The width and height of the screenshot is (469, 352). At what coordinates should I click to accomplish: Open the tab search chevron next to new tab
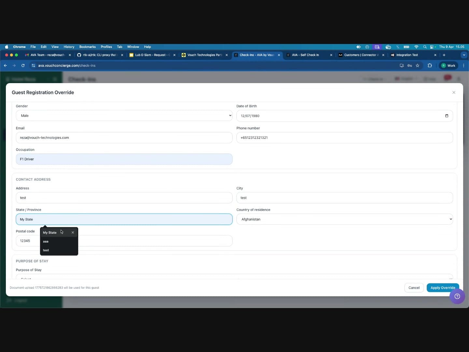coord(464,55)
